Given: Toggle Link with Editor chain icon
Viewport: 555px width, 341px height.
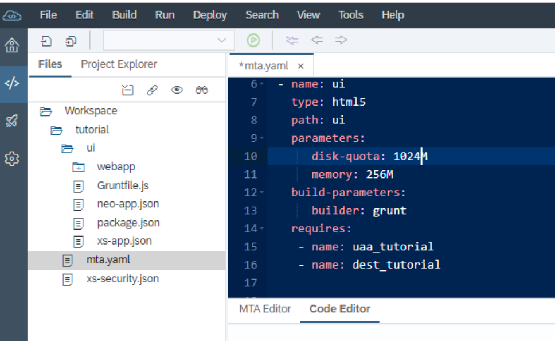Looking at the screenshot, I should tap(152, 90).
